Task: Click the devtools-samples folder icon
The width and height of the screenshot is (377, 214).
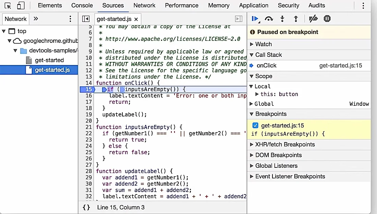Action: click(x=23, y=51)
